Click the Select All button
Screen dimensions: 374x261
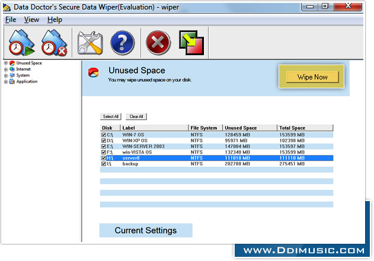pyautogui.click(x=110, y=117)
